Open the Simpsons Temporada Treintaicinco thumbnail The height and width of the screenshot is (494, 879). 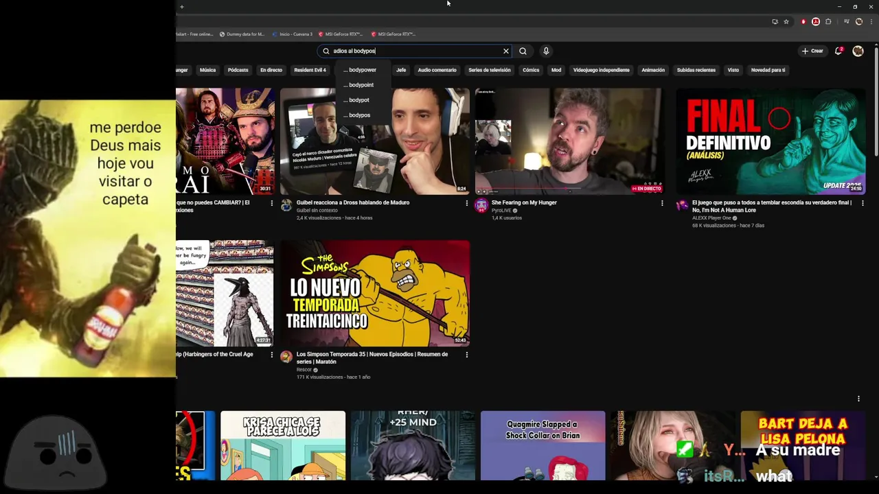click(x=375, y=293)
